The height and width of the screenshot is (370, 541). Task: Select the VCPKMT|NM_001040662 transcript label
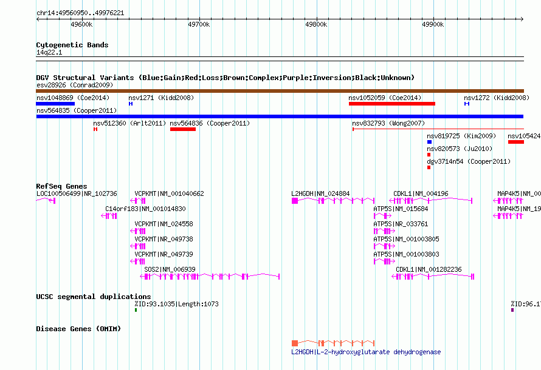(x=169, y=193)
